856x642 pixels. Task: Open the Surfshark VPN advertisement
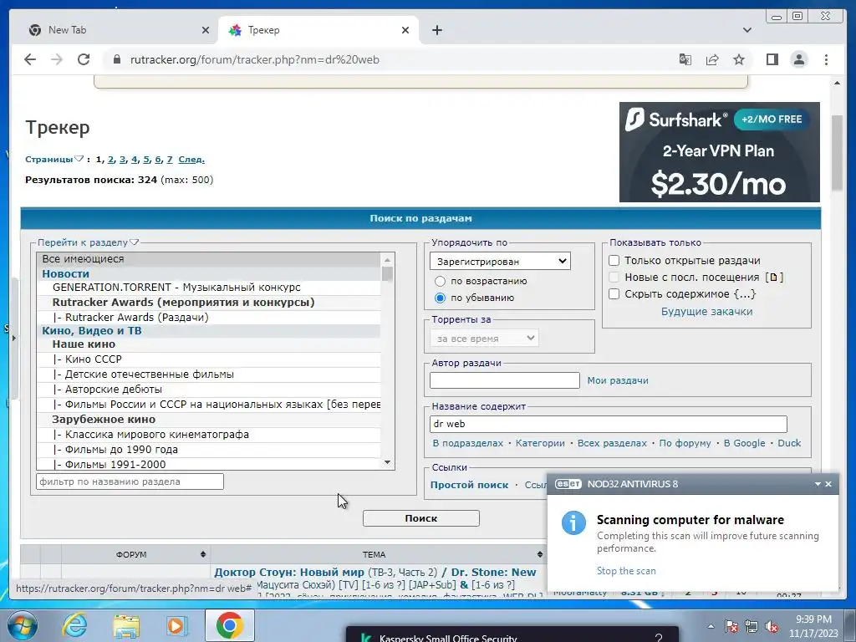(x=719, y=152)
